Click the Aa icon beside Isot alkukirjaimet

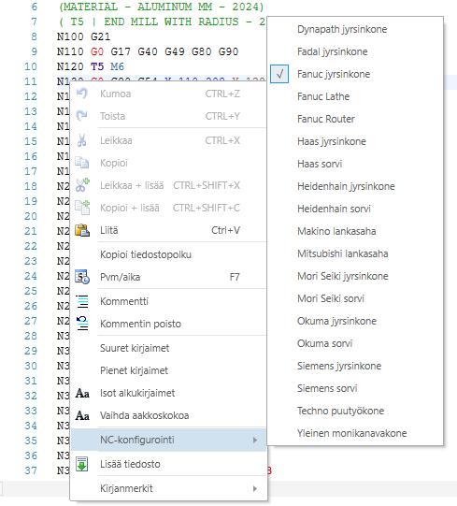(x=82, y=394)
